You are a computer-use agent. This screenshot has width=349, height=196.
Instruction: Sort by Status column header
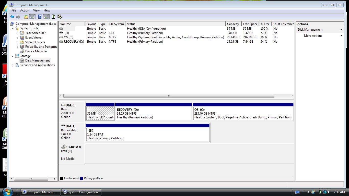tap(175, 24)
